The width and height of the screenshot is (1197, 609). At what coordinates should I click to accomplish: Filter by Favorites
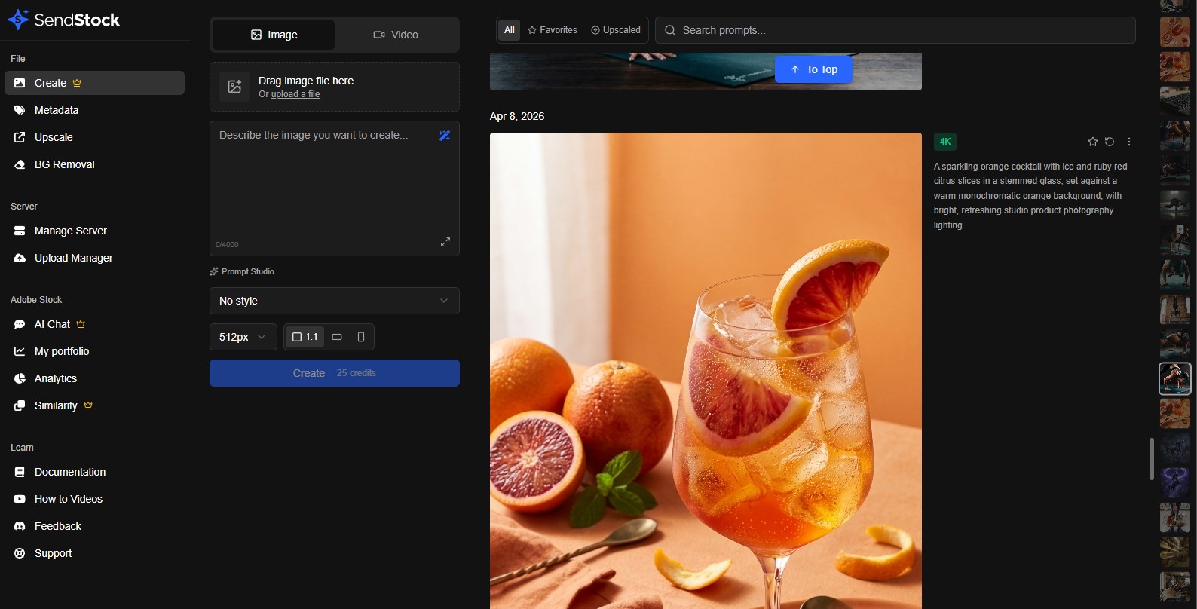[553, 30]
